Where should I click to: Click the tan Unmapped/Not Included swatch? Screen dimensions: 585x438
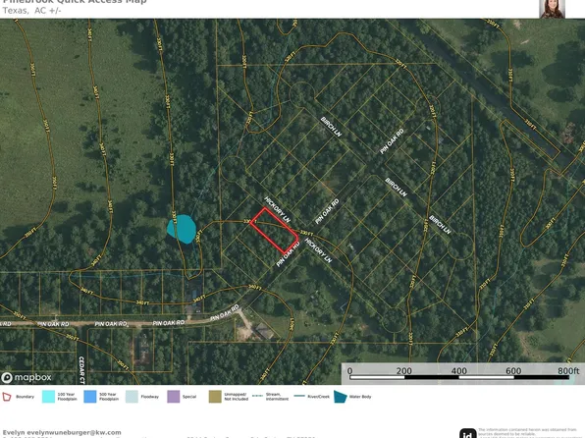[x=215, y=397]
